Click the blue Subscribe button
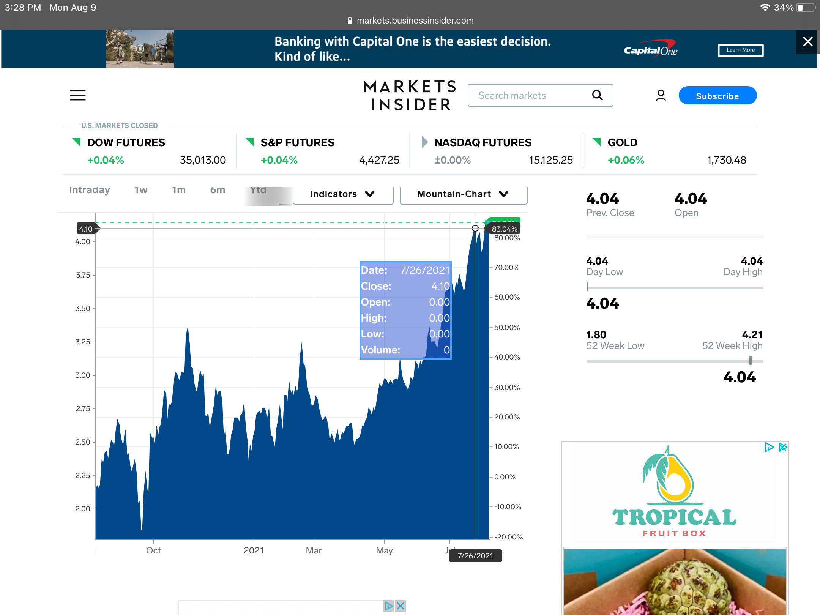This screenshot has width=820, height=615. (717, 96)
